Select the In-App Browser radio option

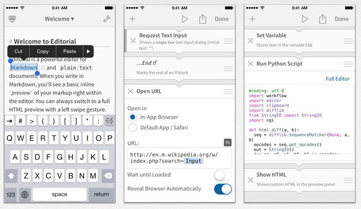point(133,117)
